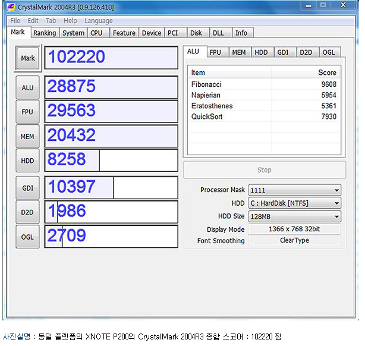Select the Eratosthenes row

coord(264,106)
